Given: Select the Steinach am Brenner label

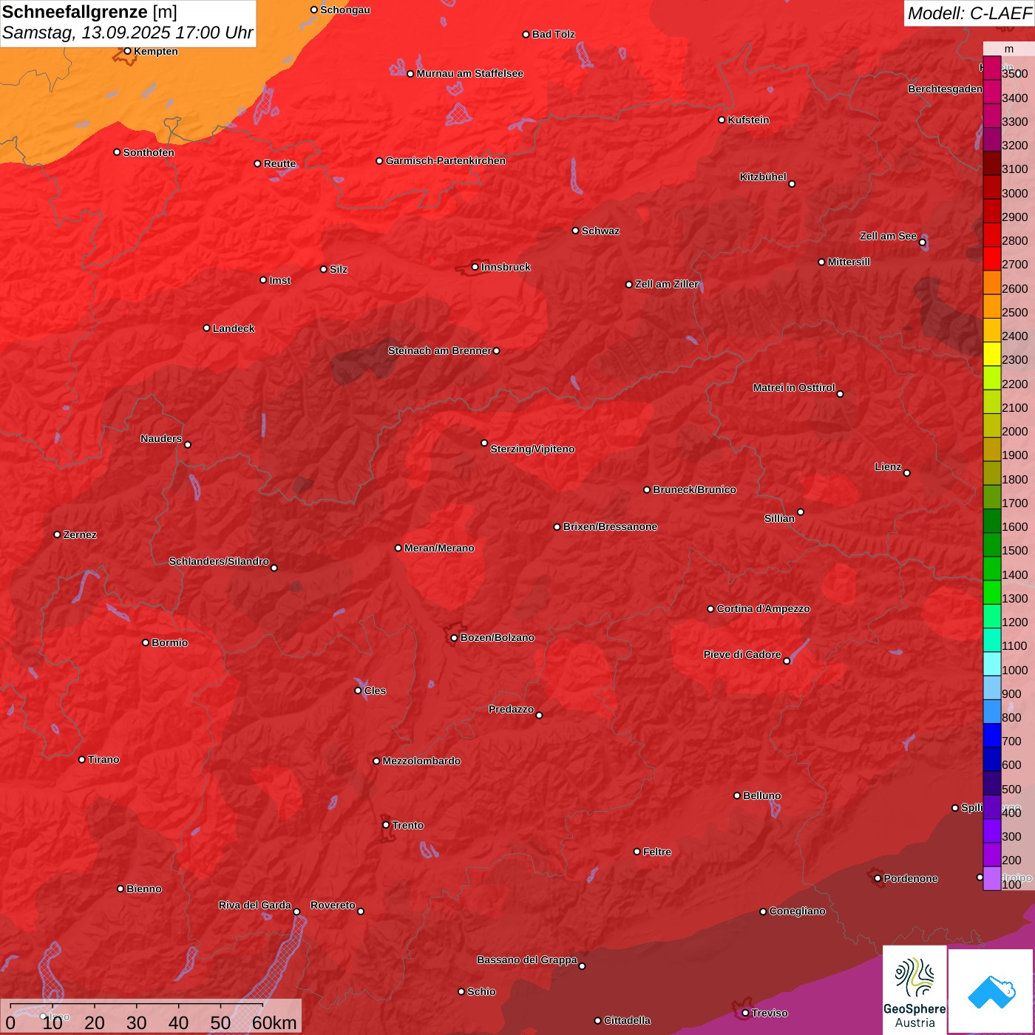Looking at the screenshot, I should pos(439,350).
